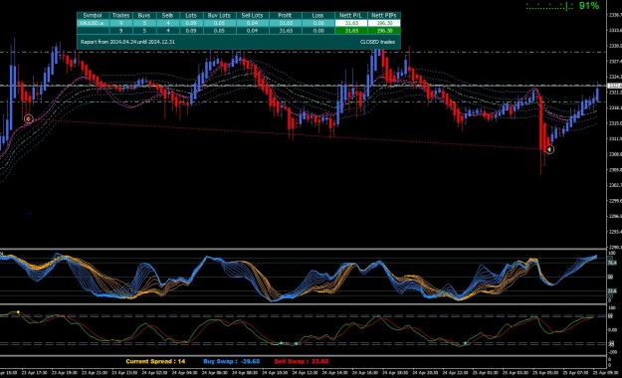
Task: Click the XAUUSD row Loss value 0.00
Action: [317, 23]
